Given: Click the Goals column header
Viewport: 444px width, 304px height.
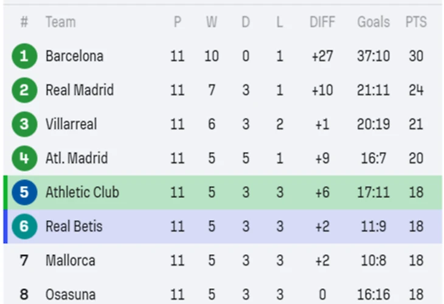Looking at the screenshot, I should pos(373,22).
